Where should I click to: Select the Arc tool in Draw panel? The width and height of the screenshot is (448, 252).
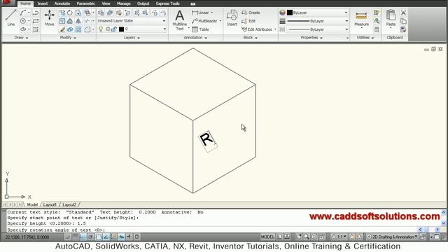pyautogui.click(x=23, y=13)
